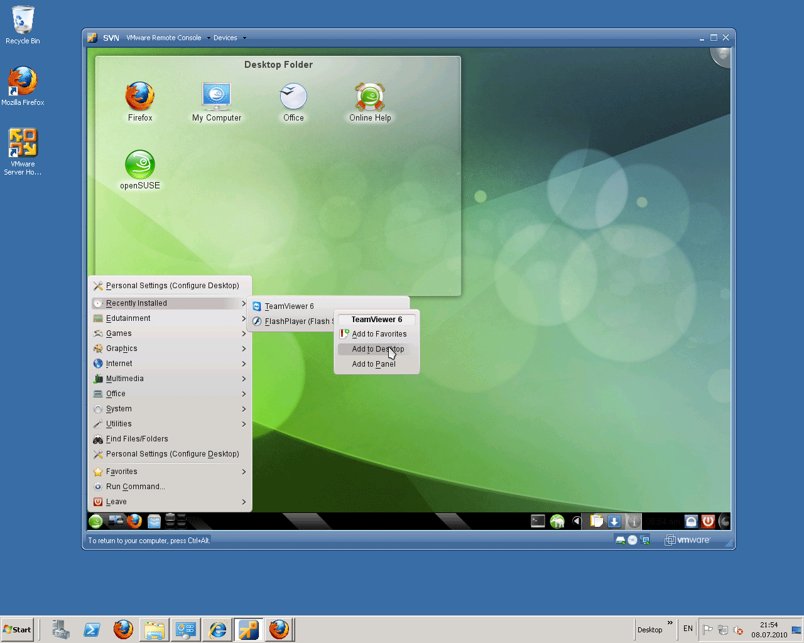Image resolution: width=804 pixels, height=643 pixels.
Task: Open Internet Explorer from the taskbar
Action: 217,629
